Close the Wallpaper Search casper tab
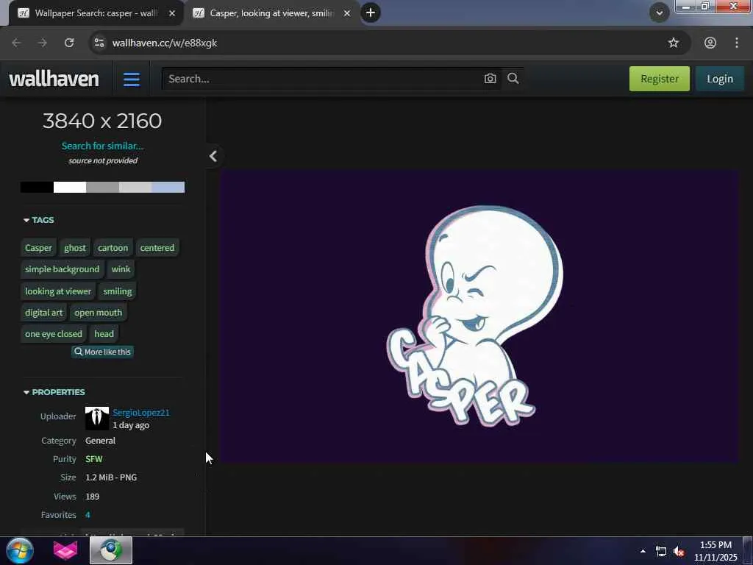The image size is (753, 565). [172, 13]
